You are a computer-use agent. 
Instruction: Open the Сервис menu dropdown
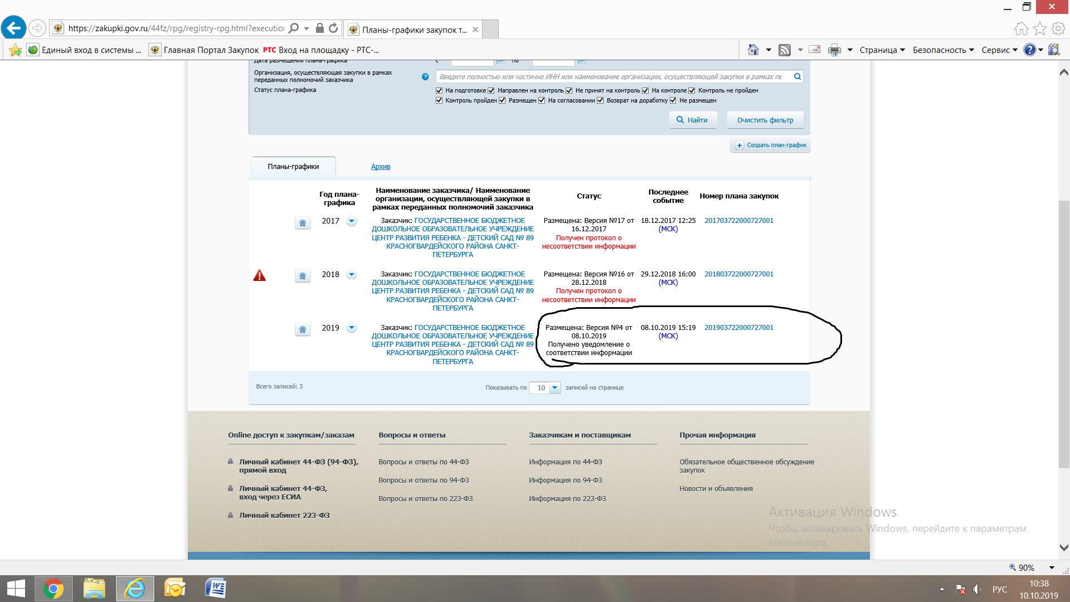click(999, 50)
